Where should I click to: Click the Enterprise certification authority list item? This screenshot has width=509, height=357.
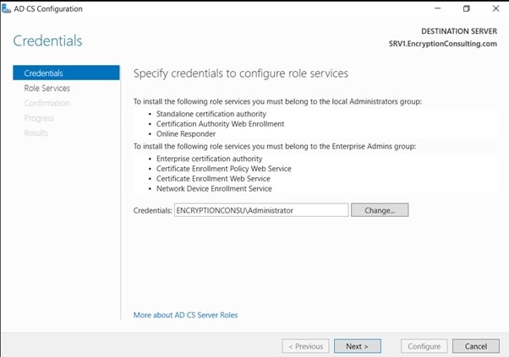210,159
